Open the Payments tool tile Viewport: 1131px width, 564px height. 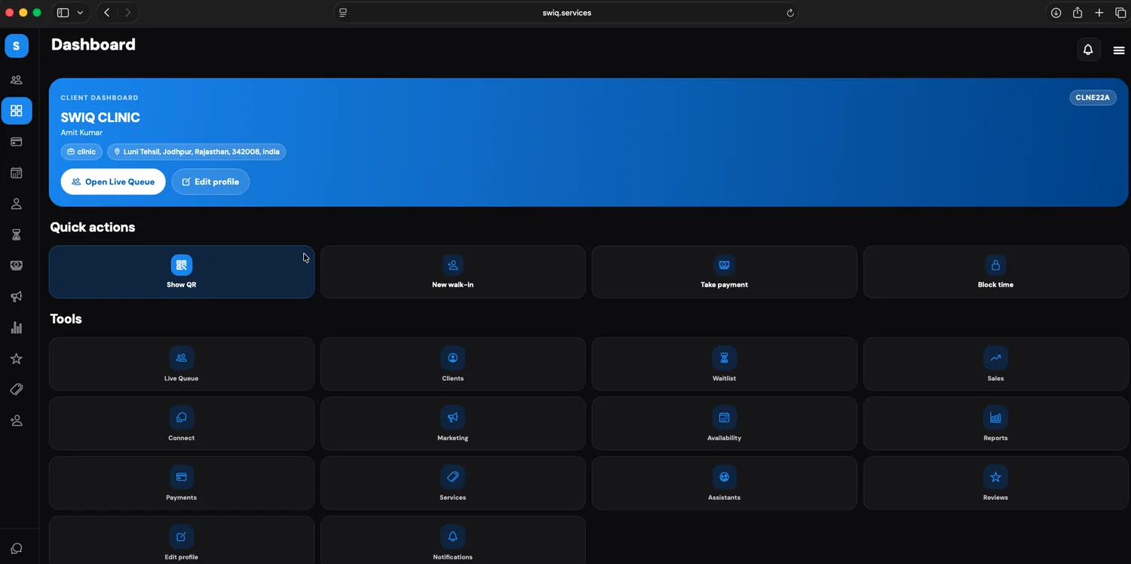[x=182, y=483]
